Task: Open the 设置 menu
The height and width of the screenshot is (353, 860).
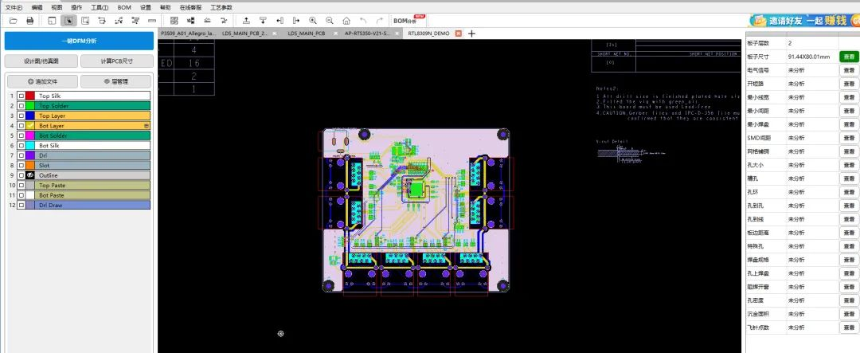Action: click(x=146, y=8)
